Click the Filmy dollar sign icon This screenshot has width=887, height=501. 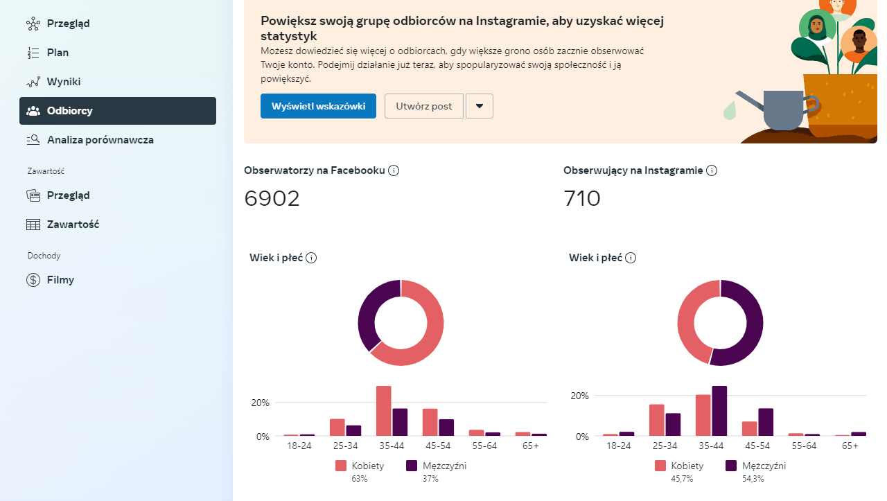coord(33,280)
